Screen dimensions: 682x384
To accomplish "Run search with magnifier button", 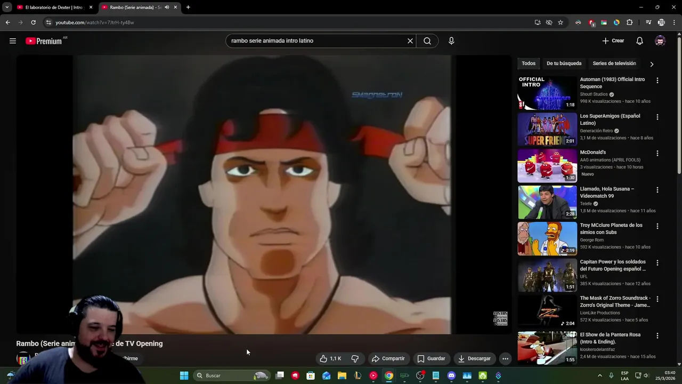I will [x=427, y=41].
